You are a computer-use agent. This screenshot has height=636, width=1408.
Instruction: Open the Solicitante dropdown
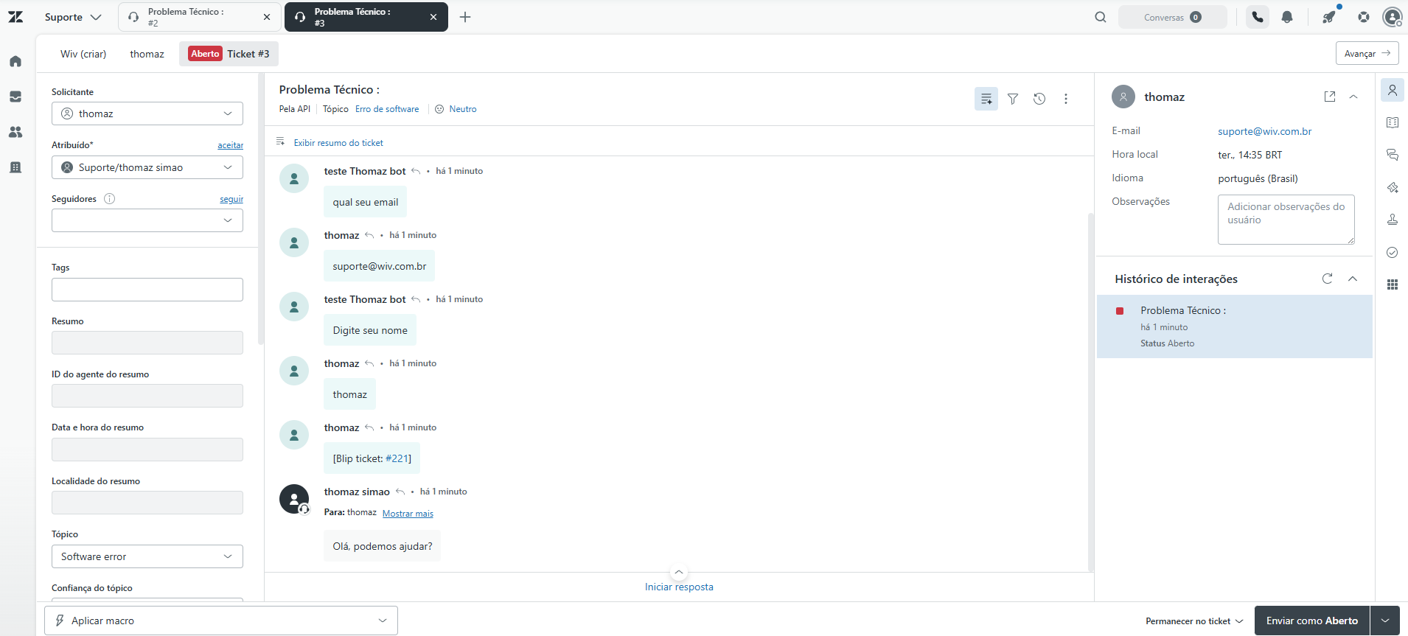pyautogui.click(x=147, y=113)
